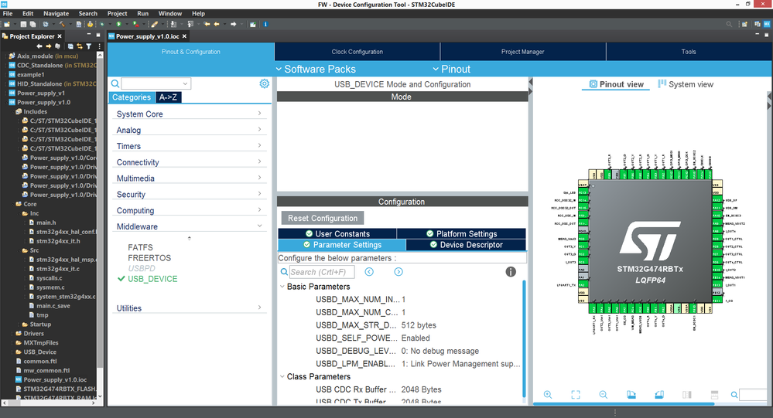Switch to System view
Screen dimensions: 773x418
click(686, 84)
